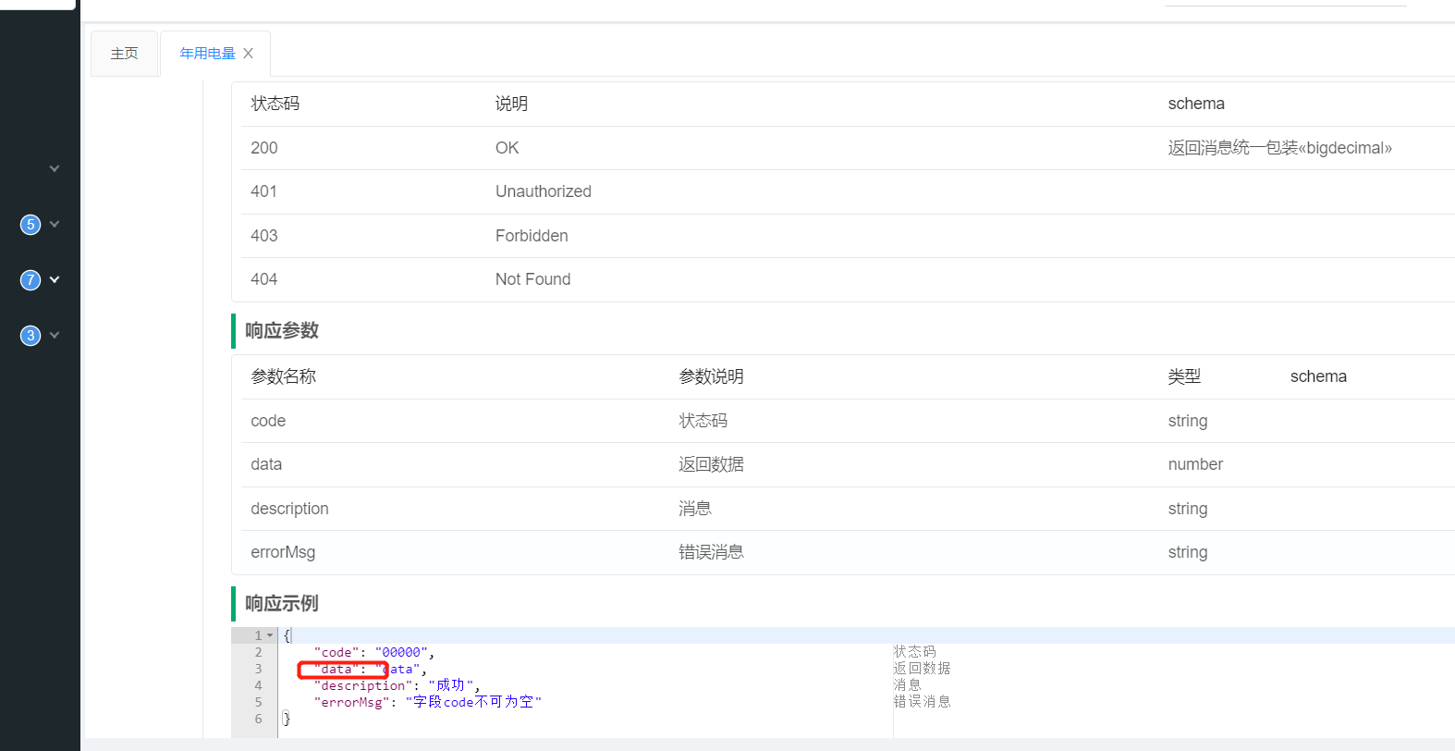Expand the sidebar group beside badge 5
1455x751 pixels.
click(x=55, y=225)
